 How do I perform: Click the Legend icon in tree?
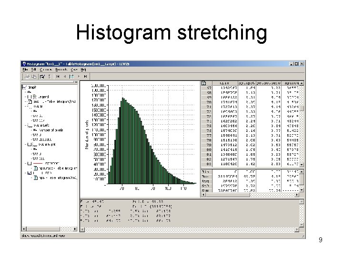(35, 97)
